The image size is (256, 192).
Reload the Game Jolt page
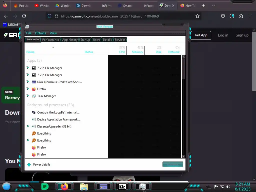24,16
